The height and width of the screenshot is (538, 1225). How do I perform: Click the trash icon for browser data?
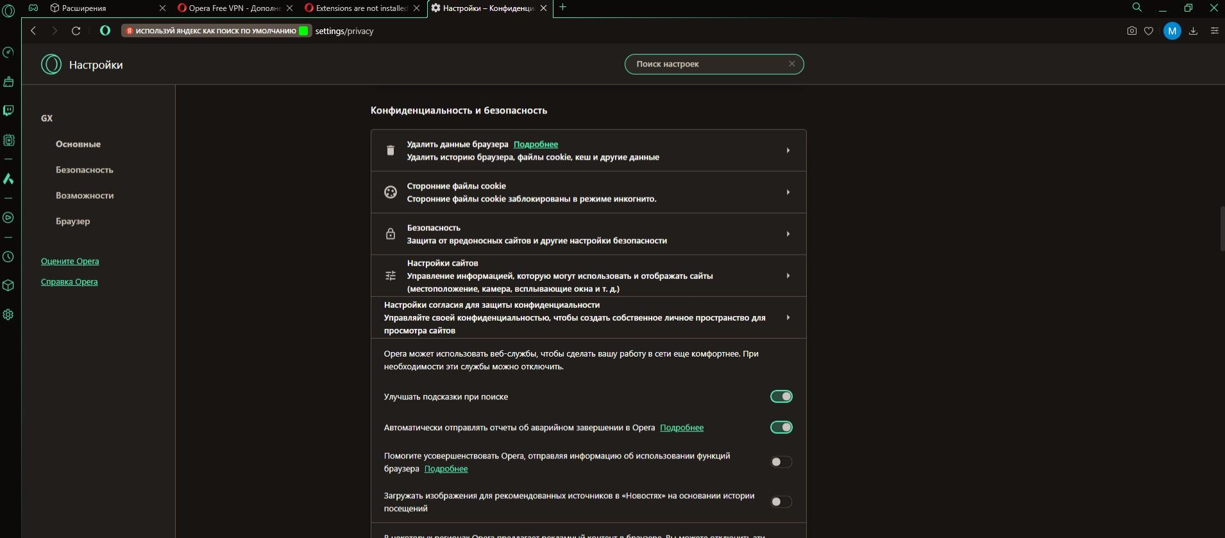pos(390,150)
